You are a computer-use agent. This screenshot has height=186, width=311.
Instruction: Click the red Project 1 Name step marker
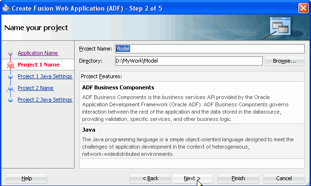tap(11, 65)
